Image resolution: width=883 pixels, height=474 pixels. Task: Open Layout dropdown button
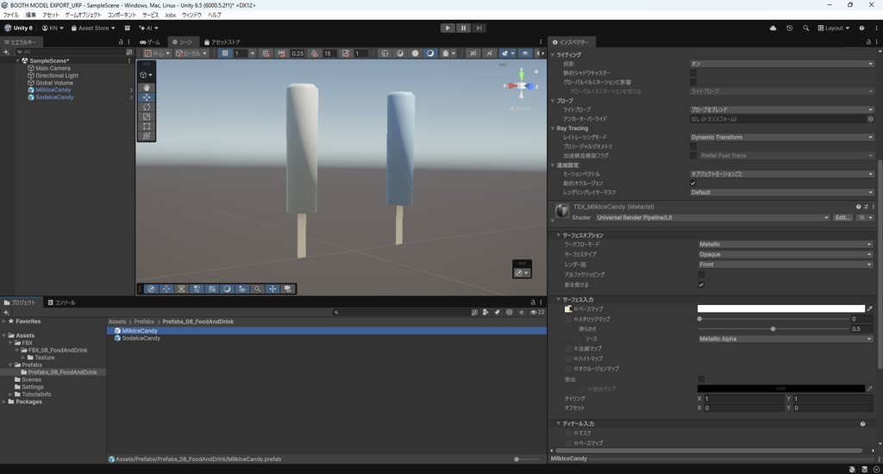pos(834,28)
